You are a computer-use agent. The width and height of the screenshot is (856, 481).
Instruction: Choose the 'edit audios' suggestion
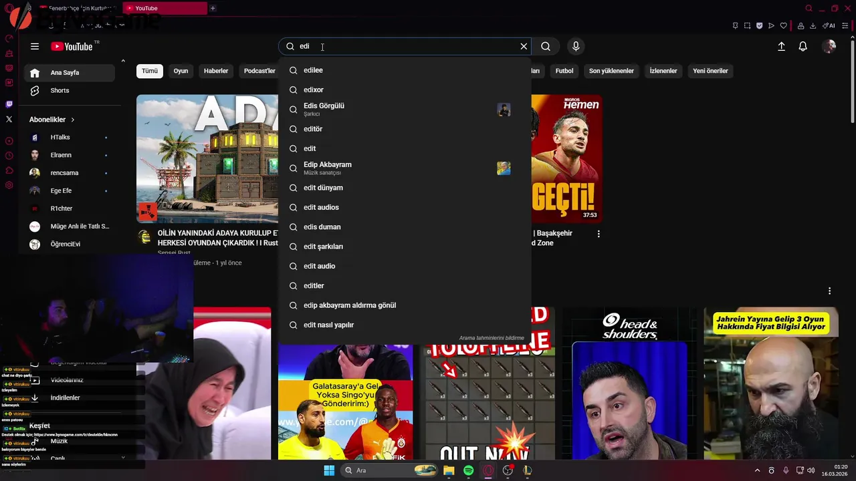(x=405, y=207)
